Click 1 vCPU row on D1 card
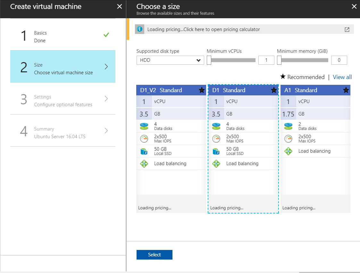This screenshot has width=360, height=273. [243, 101]
